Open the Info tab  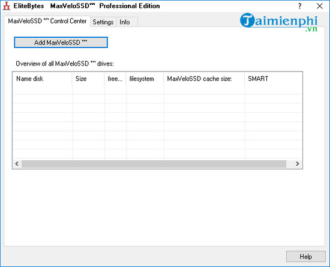127,22
